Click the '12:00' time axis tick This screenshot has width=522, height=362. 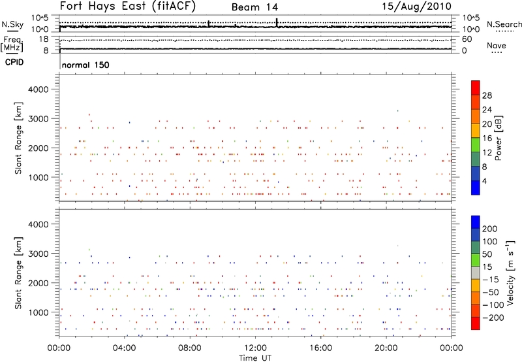[x=255, y=348]
